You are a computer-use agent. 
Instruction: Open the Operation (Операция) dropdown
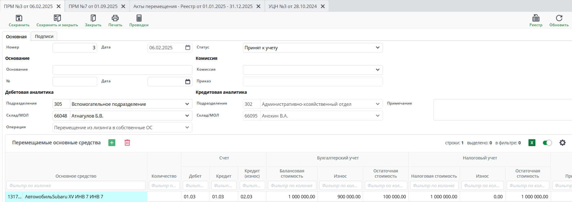tap(187, 127)
